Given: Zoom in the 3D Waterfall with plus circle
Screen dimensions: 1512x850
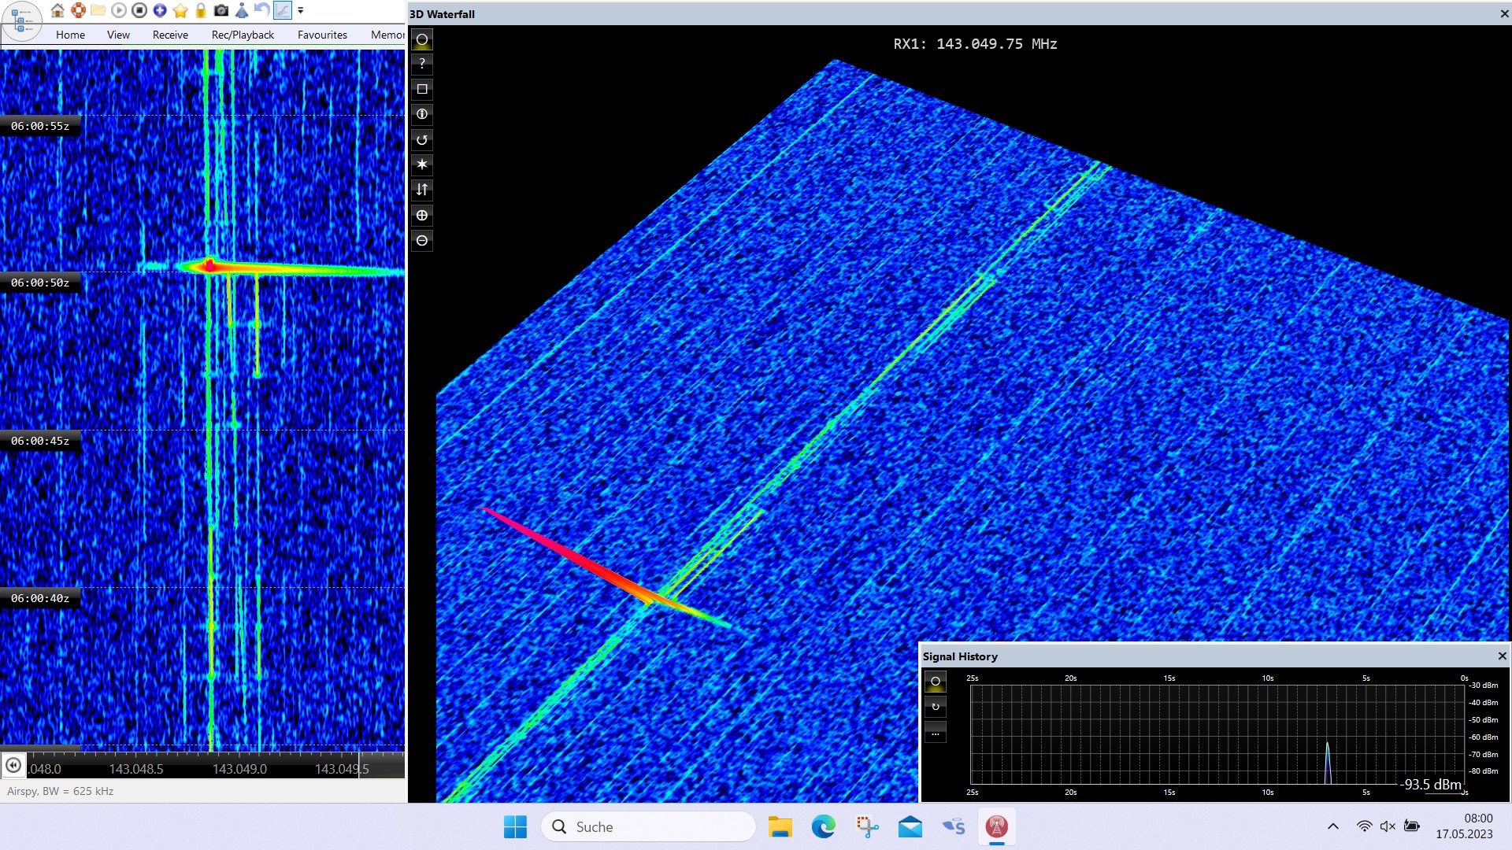Looking at the screenshot, I should pos(422,215).
